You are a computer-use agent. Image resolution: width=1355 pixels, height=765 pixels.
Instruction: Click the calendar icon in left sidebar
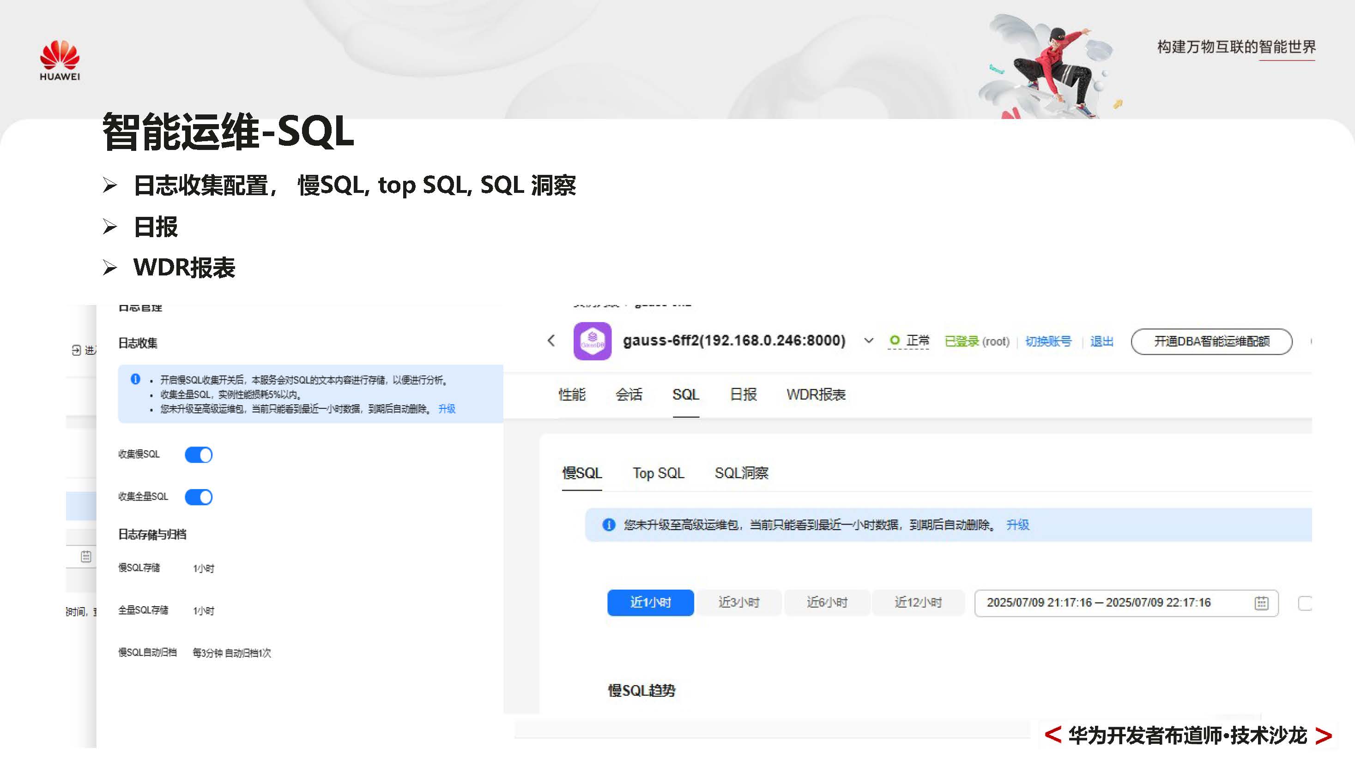click(x=86, y=556)
